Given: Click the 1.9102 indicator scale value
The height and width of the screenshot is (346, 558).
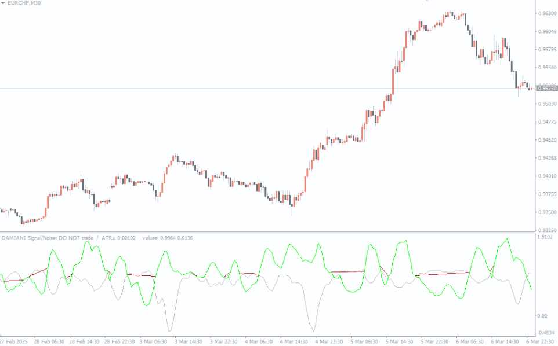Looking at the screenshot, I should click(x=545, y=237).
